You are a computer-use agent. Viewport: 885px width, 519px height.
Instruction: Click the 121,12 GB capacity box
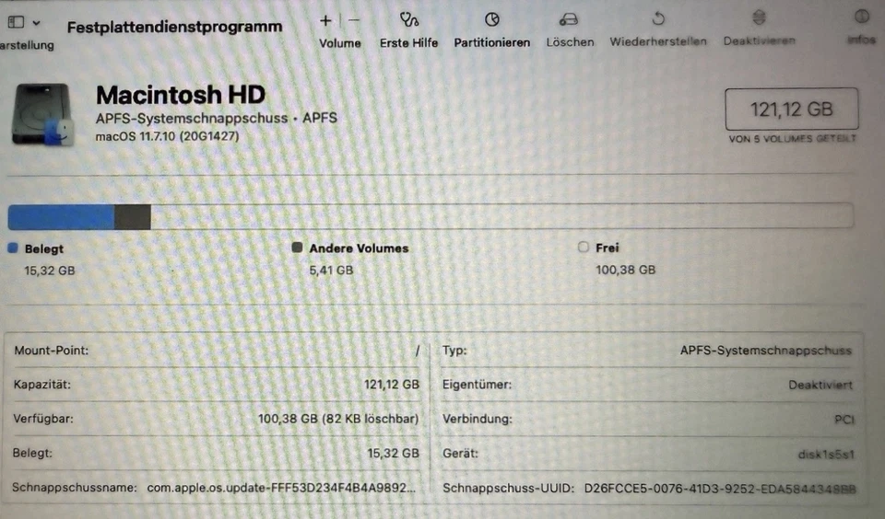(x=792, y=109)
